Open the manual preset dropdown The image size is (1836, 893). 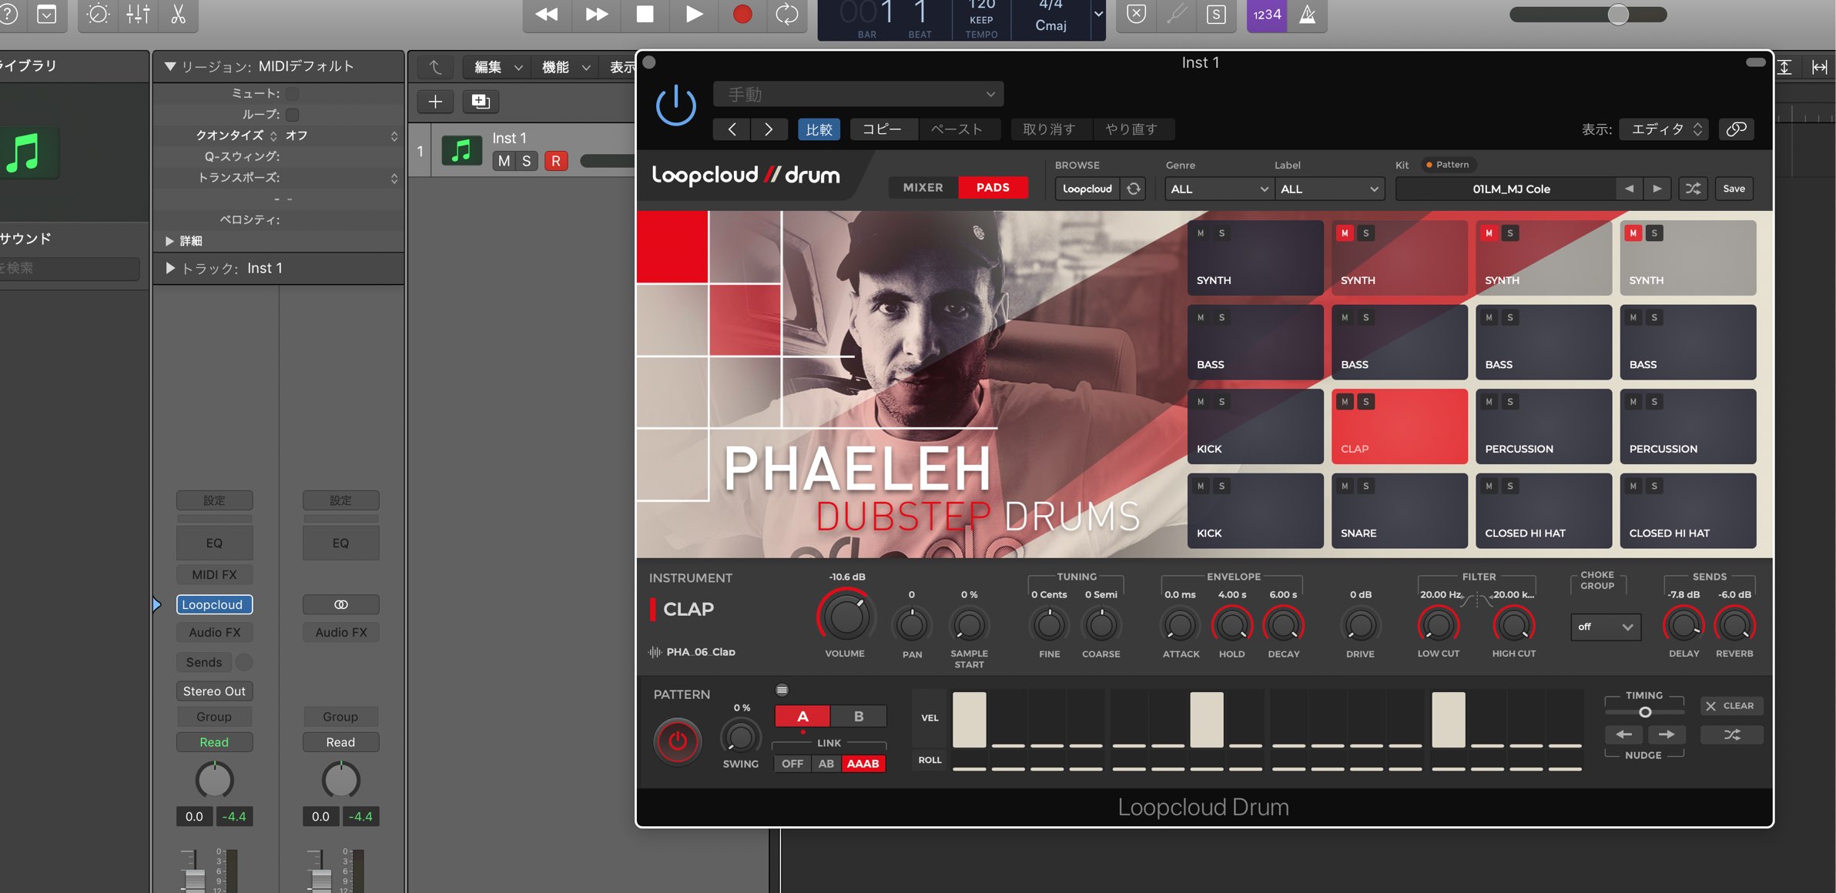click(x=858, y=94)
